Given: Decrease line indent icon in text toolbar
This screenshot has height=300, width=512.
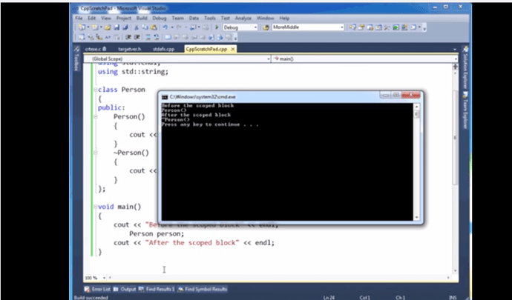Looking at the screenshot, I should click(x=128, y=37).
